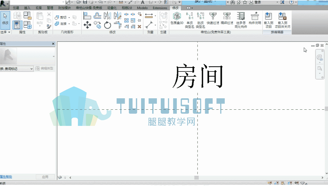Click the horizontal scrollbar thumb
Image resolution: width=328 pixels, height=186 pixels.
click(196, 177)
